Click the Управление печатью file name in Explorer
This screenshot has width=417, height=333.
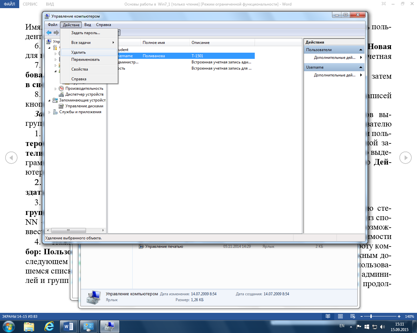(x=164, y=246)
